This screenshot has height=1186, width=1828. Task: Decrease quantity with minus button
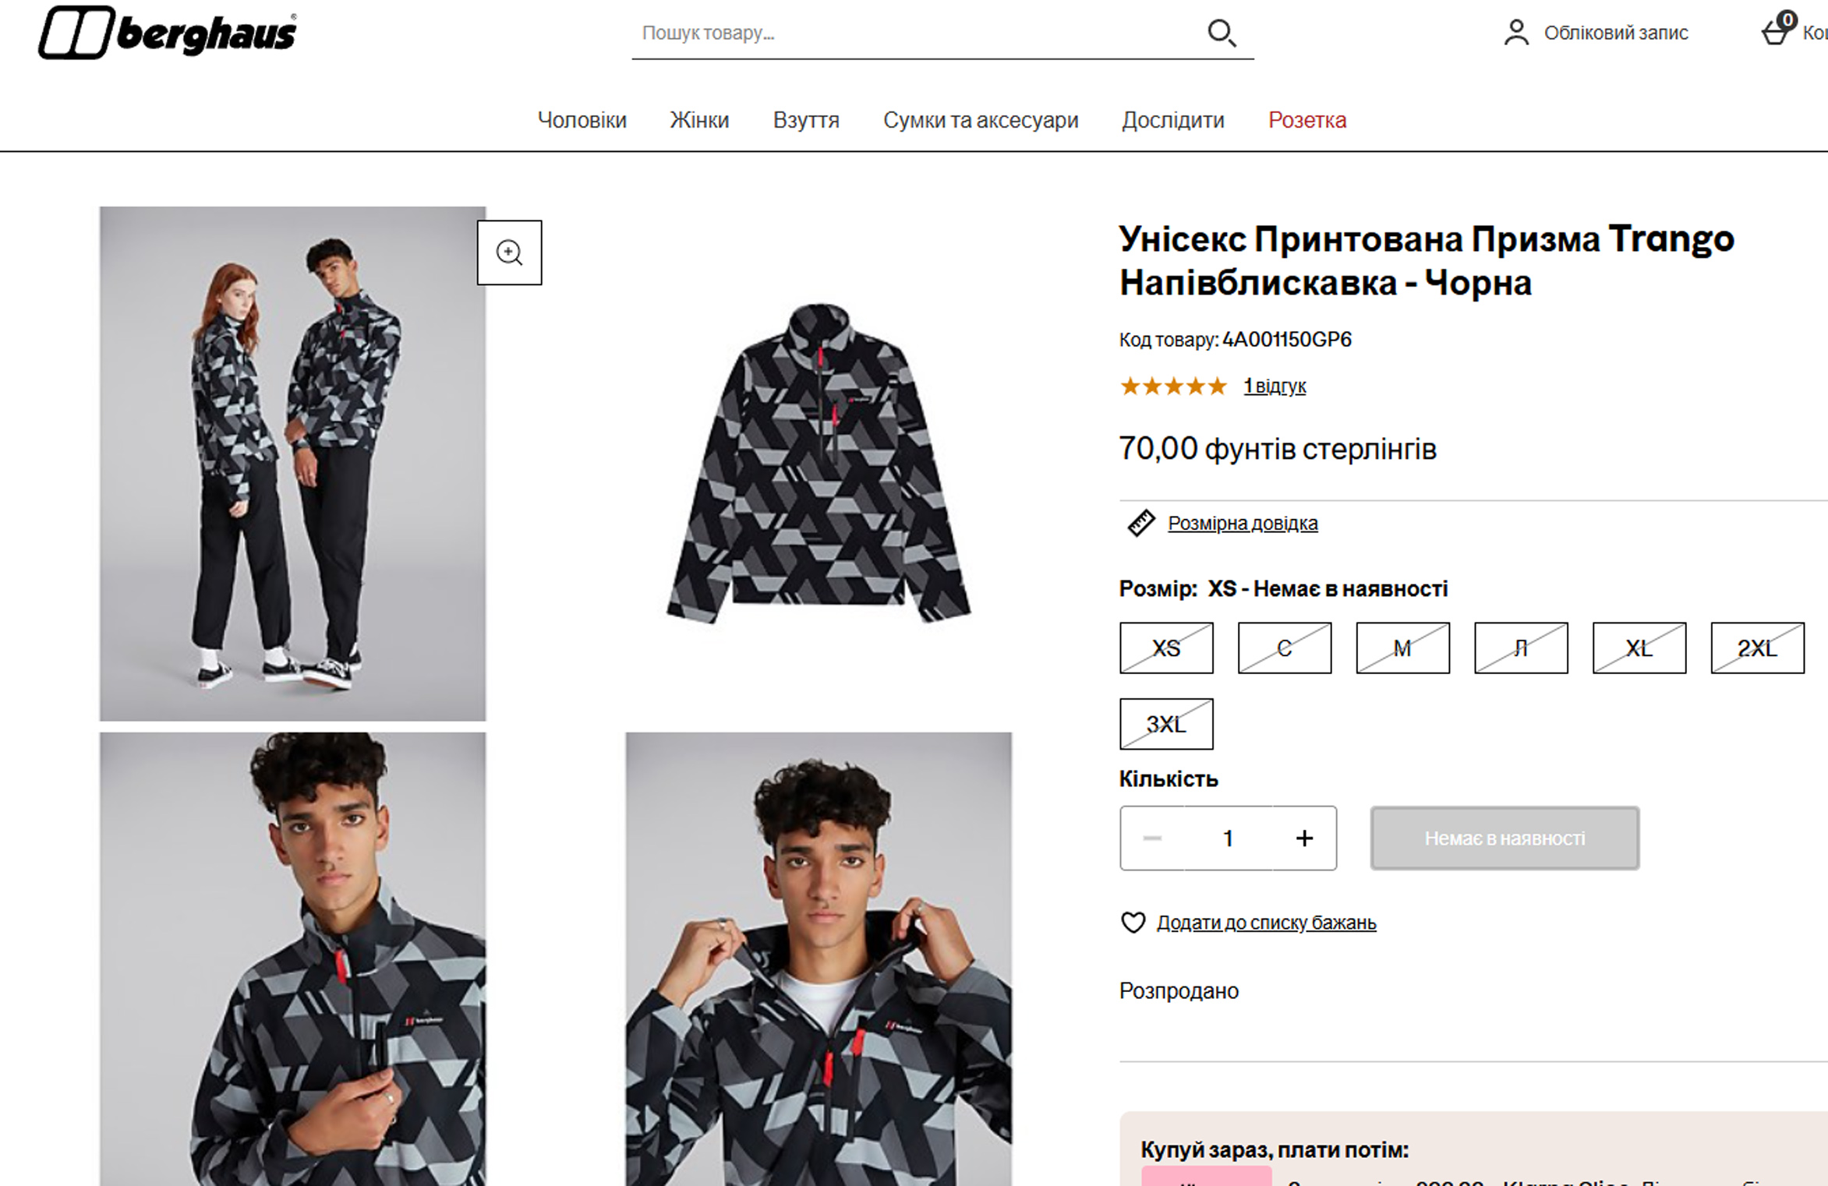pyautogui.click(x=1152, y=838)
